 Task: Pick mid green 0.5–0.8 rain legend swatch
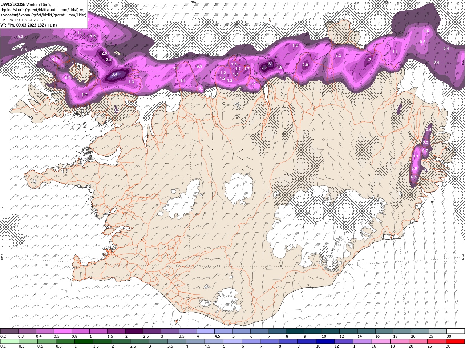pyautogui.click(x=46, y=341)
